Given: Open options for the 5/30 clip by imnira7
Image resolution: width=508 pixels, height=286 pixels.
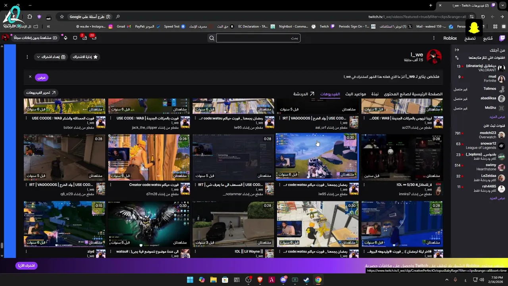Looking at the screenshot, I should pos(364,185).
